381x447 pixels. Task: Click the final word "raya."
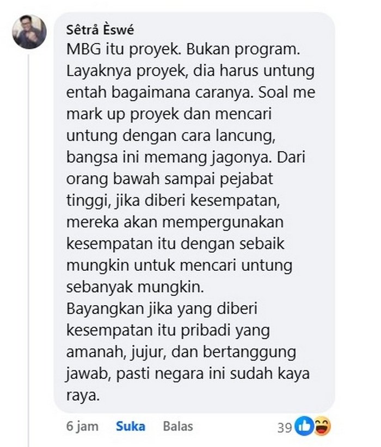click(x=83, y=396)
